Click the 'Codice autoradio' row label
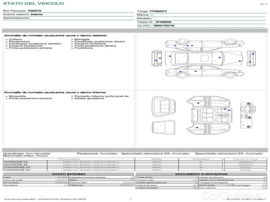Viewport: 270px width, 202px height. pos(147,188)
